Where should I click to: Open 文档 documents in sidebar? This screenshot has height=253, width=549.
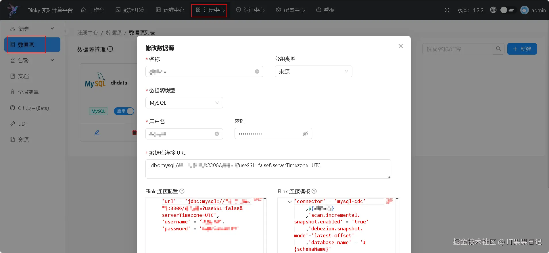[x=32, y=76]
